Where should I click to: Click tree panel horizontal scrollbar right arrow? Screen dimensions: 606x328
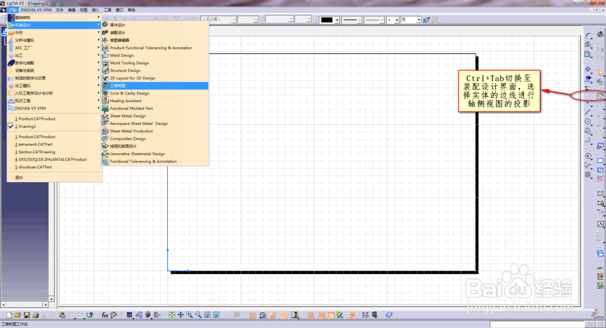point(47,304)
